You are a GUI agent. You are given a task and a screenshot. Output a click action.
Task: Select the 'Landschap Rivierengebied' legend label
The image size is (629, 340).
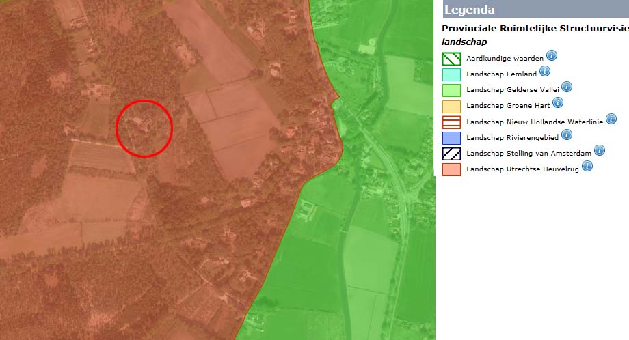pyautogui.click(x=512, y=138)
